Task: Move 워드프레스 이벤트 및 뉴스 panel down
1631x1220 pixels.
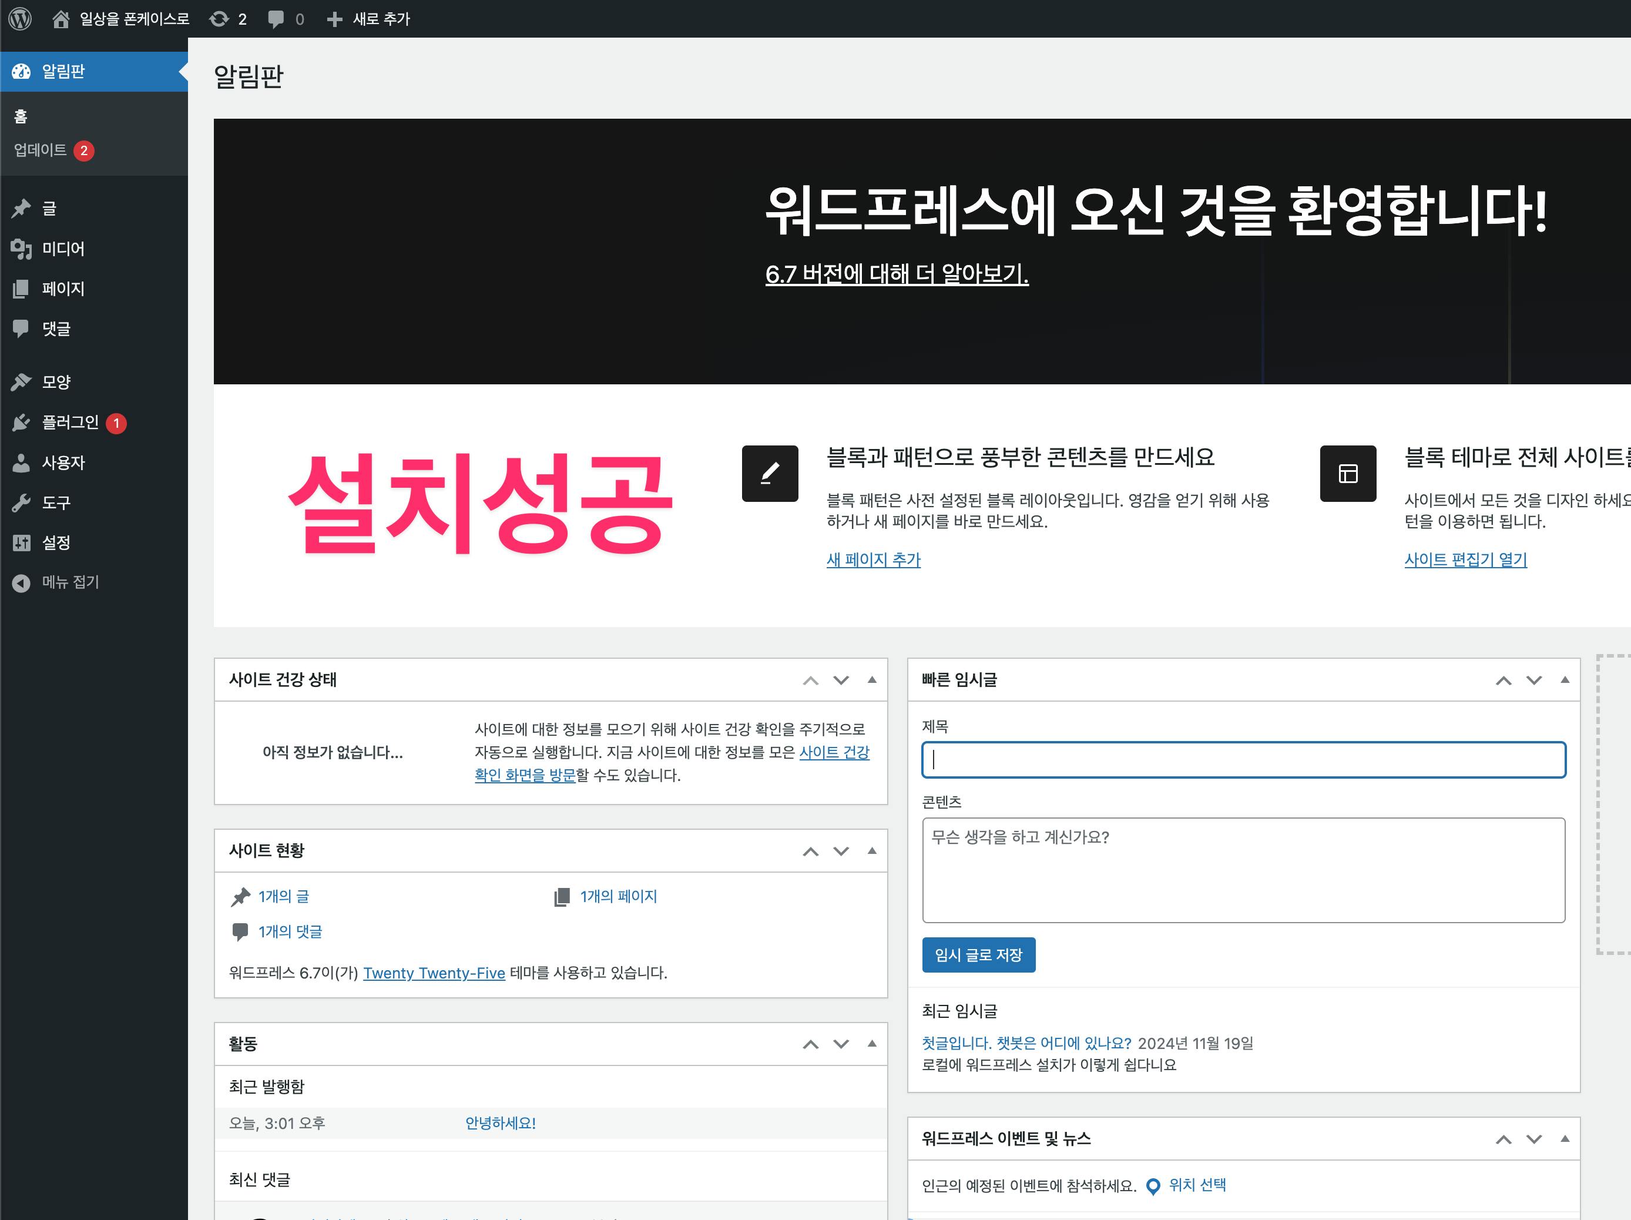Action: point(1533,1139)
